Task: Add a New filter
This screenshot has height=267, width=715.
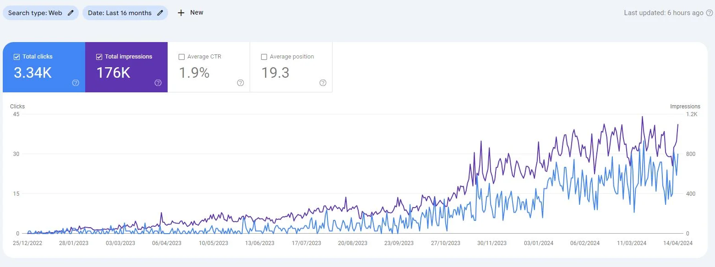Action: pos(191,13)
